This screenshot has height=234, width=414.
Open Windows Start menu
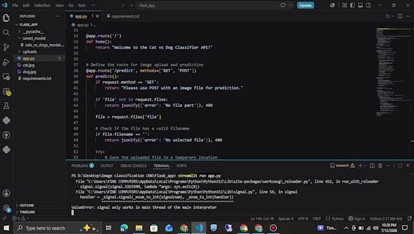click(6, 228)
